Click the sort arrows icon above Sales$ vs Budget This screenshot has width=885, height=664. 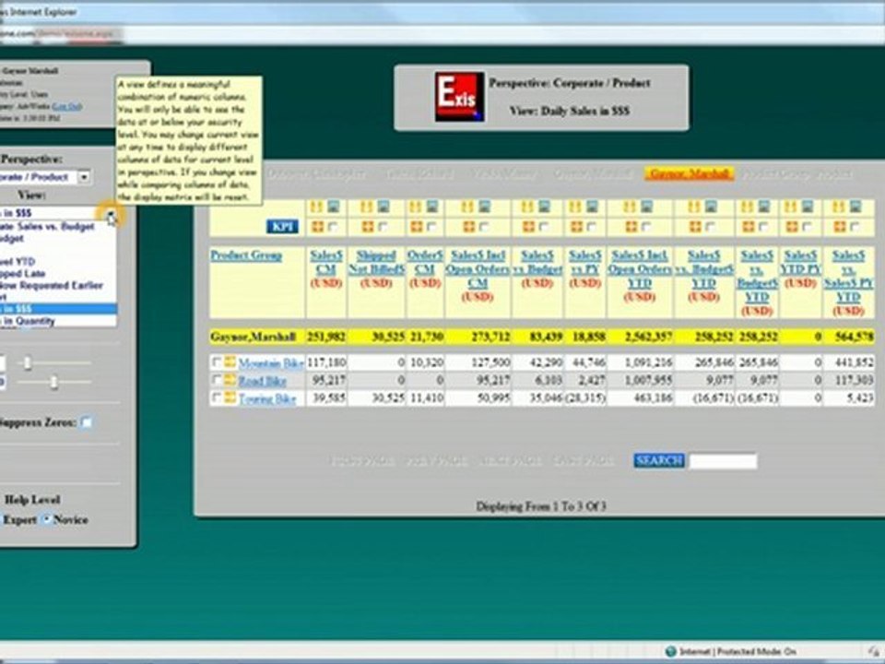point(527,206)
